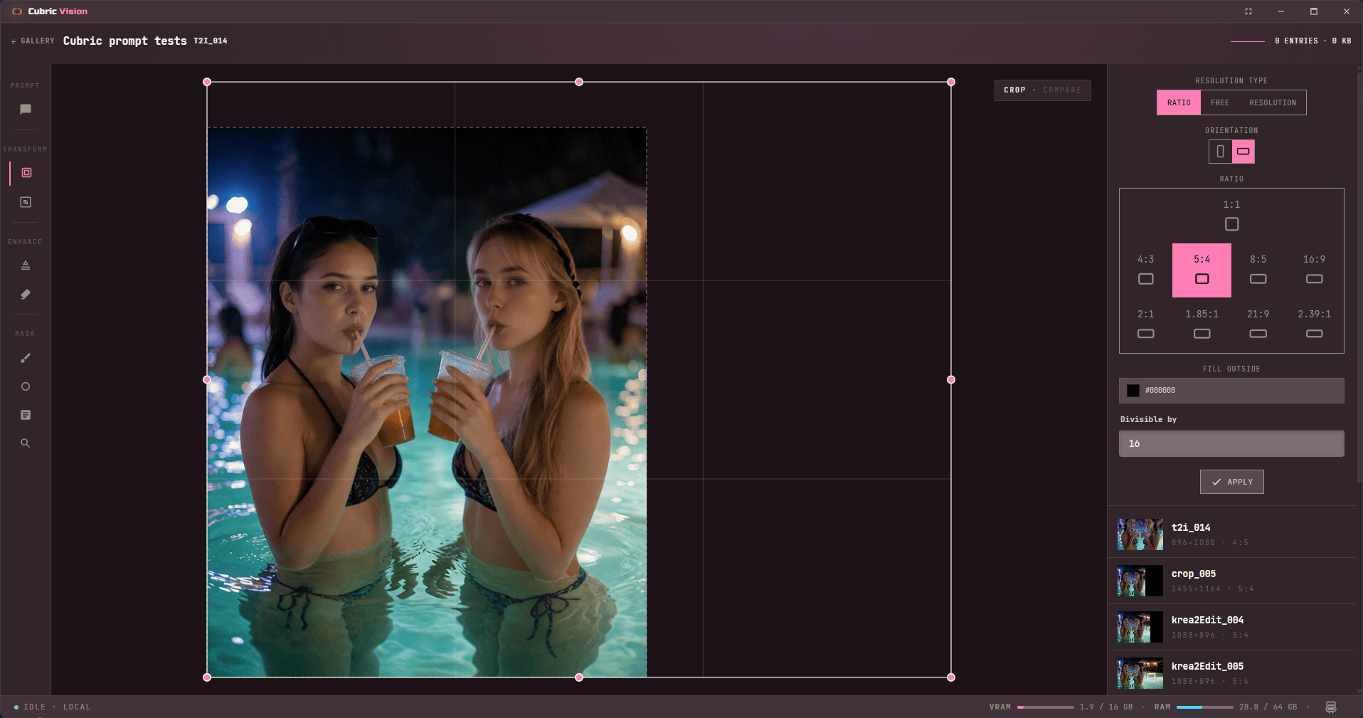This screenshot has height=718, width=1363.
Task: Open the fill outside color swatch
Action: [x=1133, y=391]
